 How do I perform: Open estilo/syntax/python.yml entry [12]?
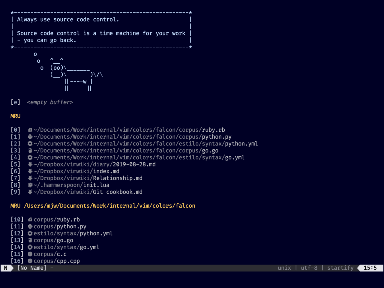(x=73, y=233)
